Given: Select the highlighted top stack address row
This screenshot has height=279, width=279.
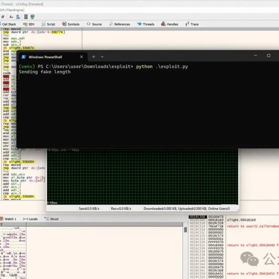Looking at the screenshot, I should [198, 217].
